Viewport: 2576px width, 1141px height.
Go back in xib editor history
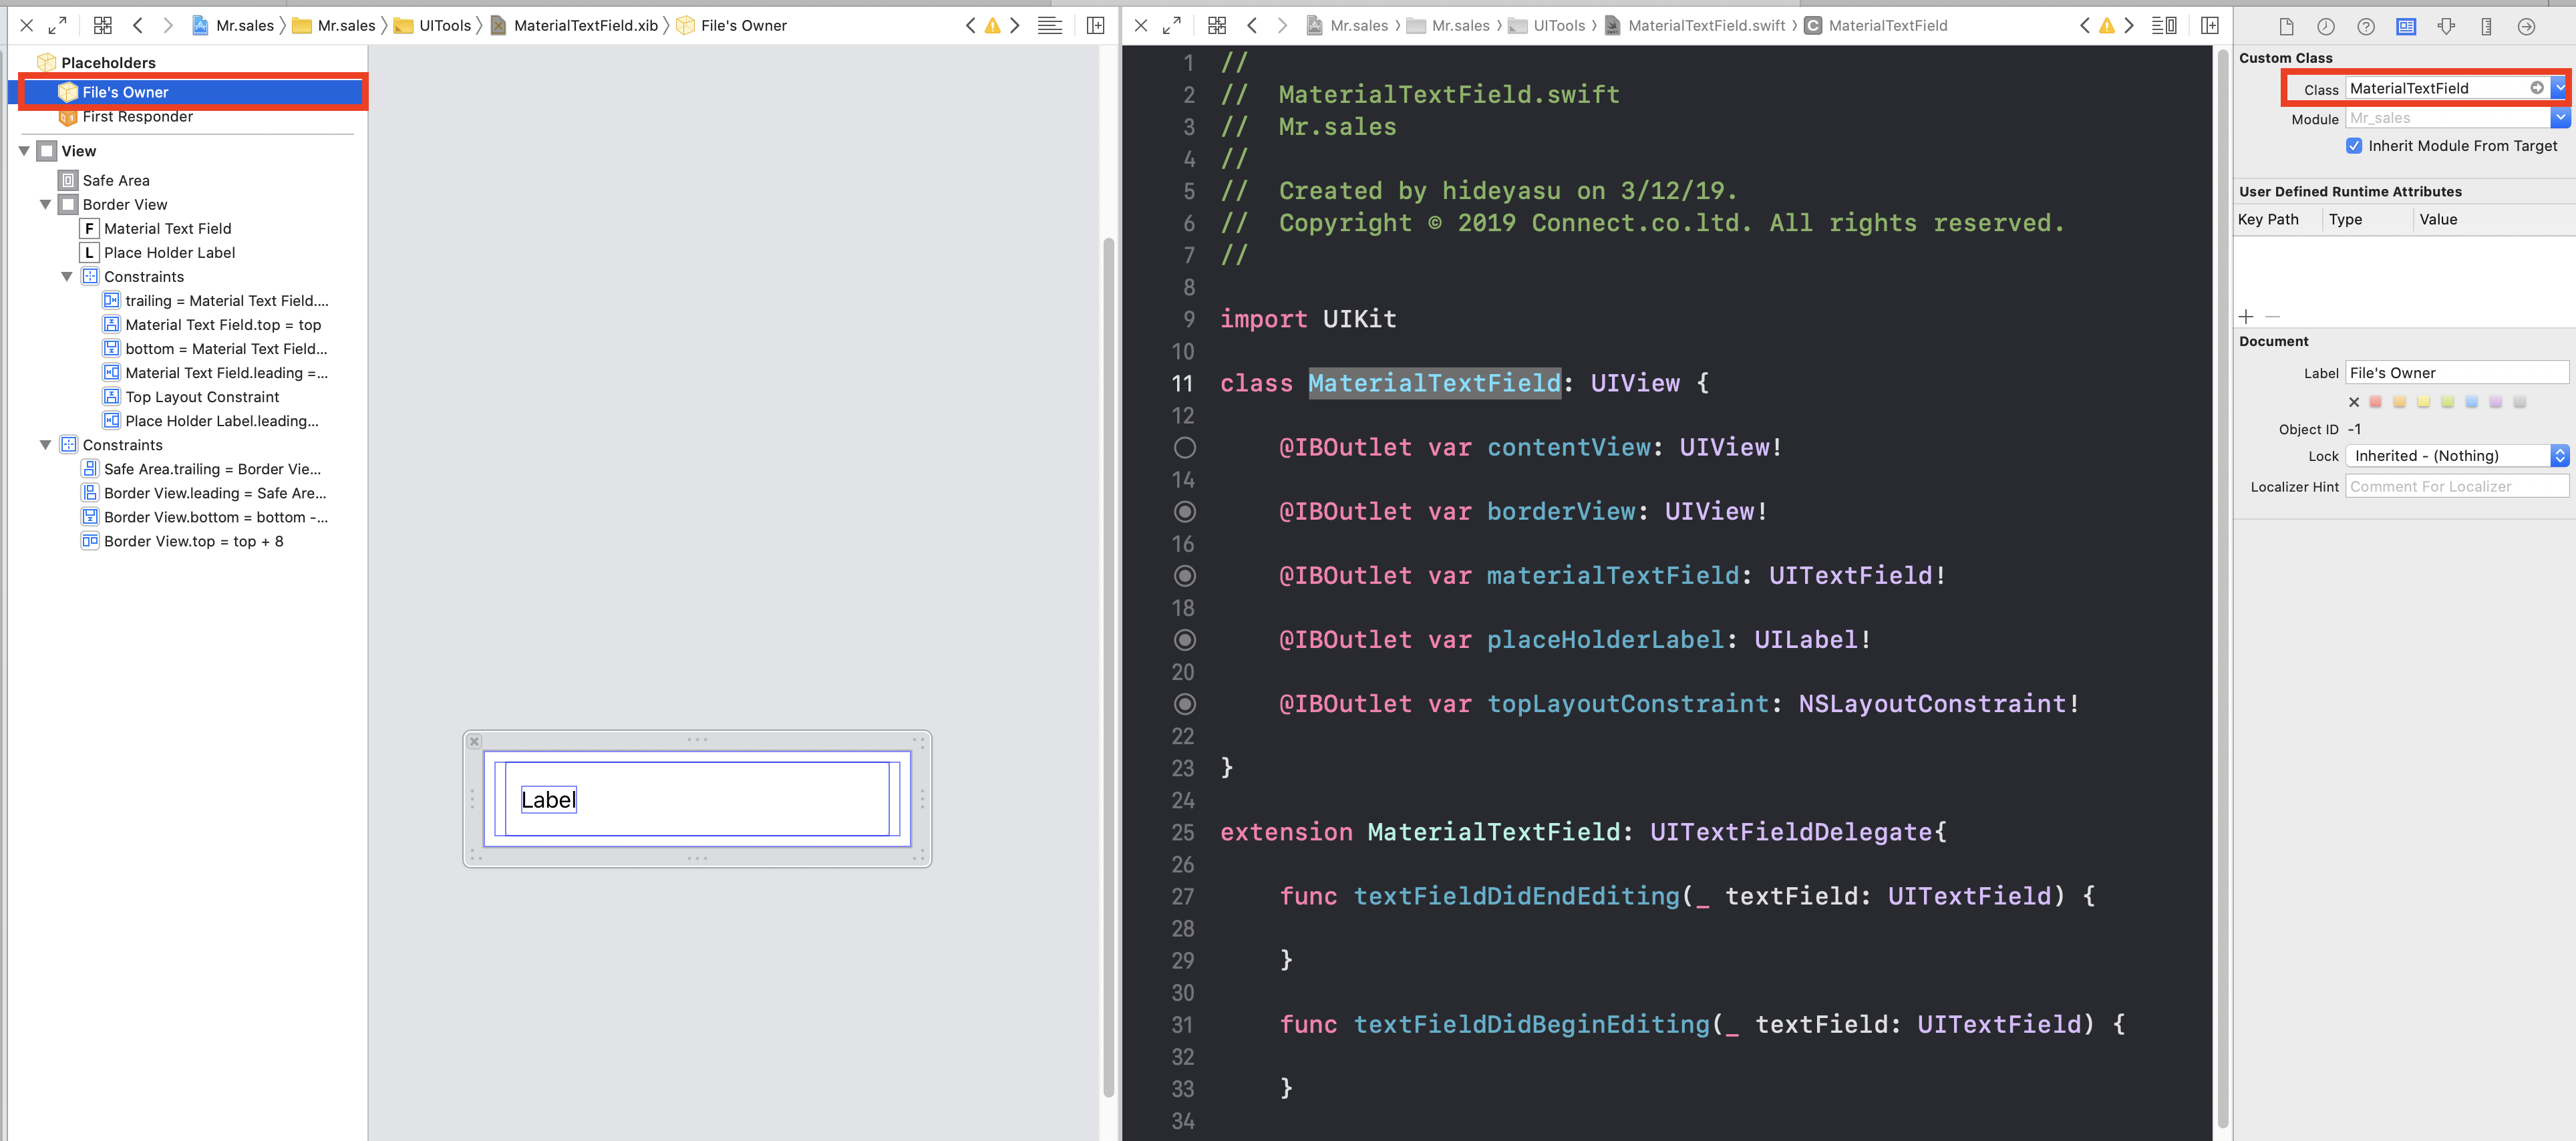pyautogui.click(x=138, y=25)
